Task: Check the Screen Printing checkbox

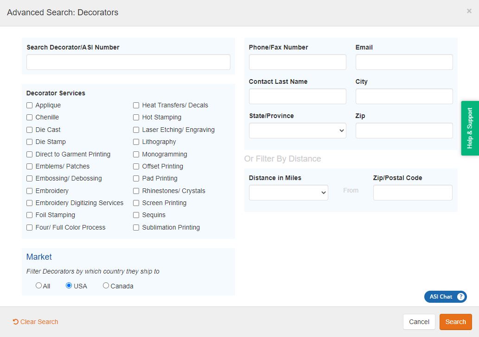Action: (x=136, y=203)
